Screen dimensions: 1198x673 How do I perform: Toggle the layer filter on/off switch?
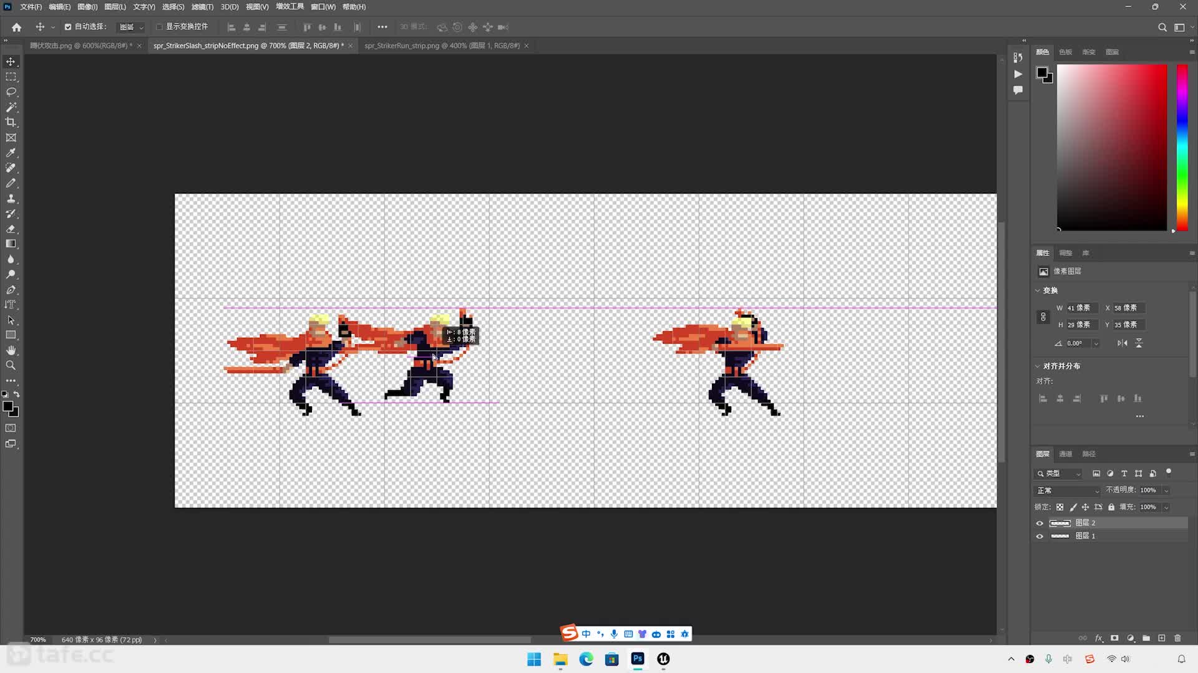click(x=1169, y=472)
